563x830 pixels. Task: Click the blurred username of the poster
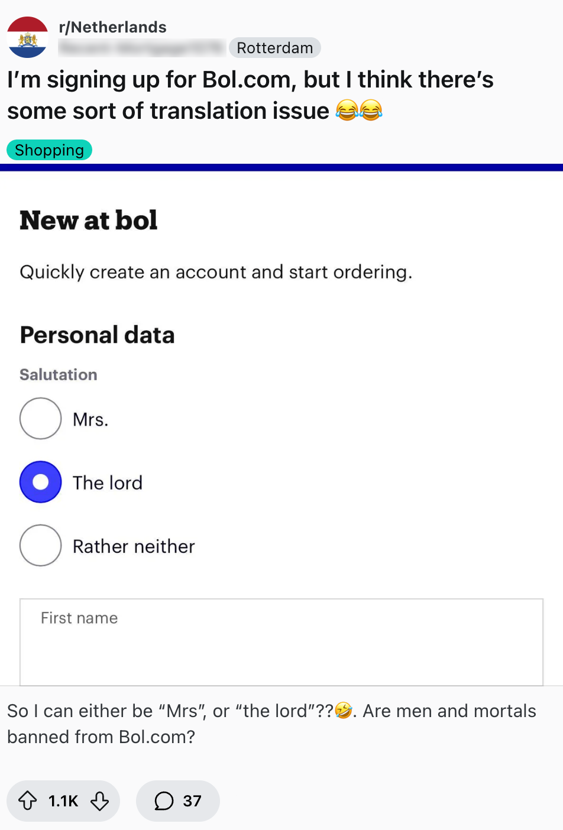(x=142, y=48)
